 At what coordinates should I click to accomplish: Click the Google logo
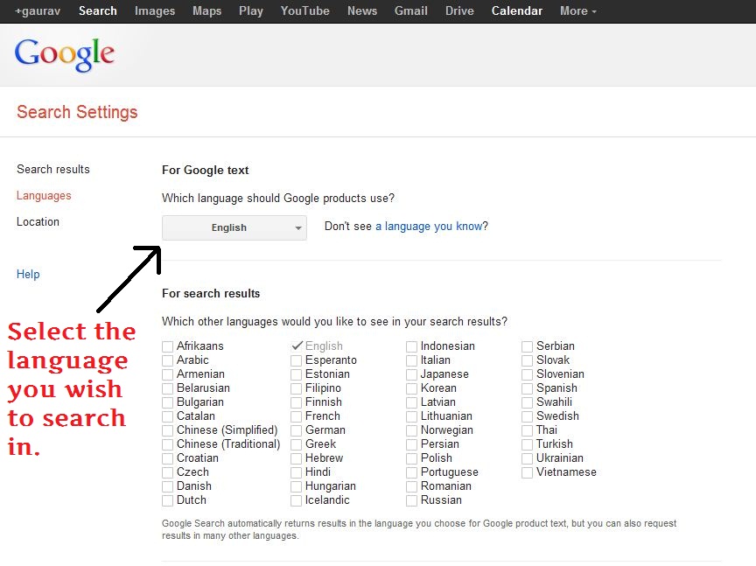pyautogui.click(x=65, y=54)
